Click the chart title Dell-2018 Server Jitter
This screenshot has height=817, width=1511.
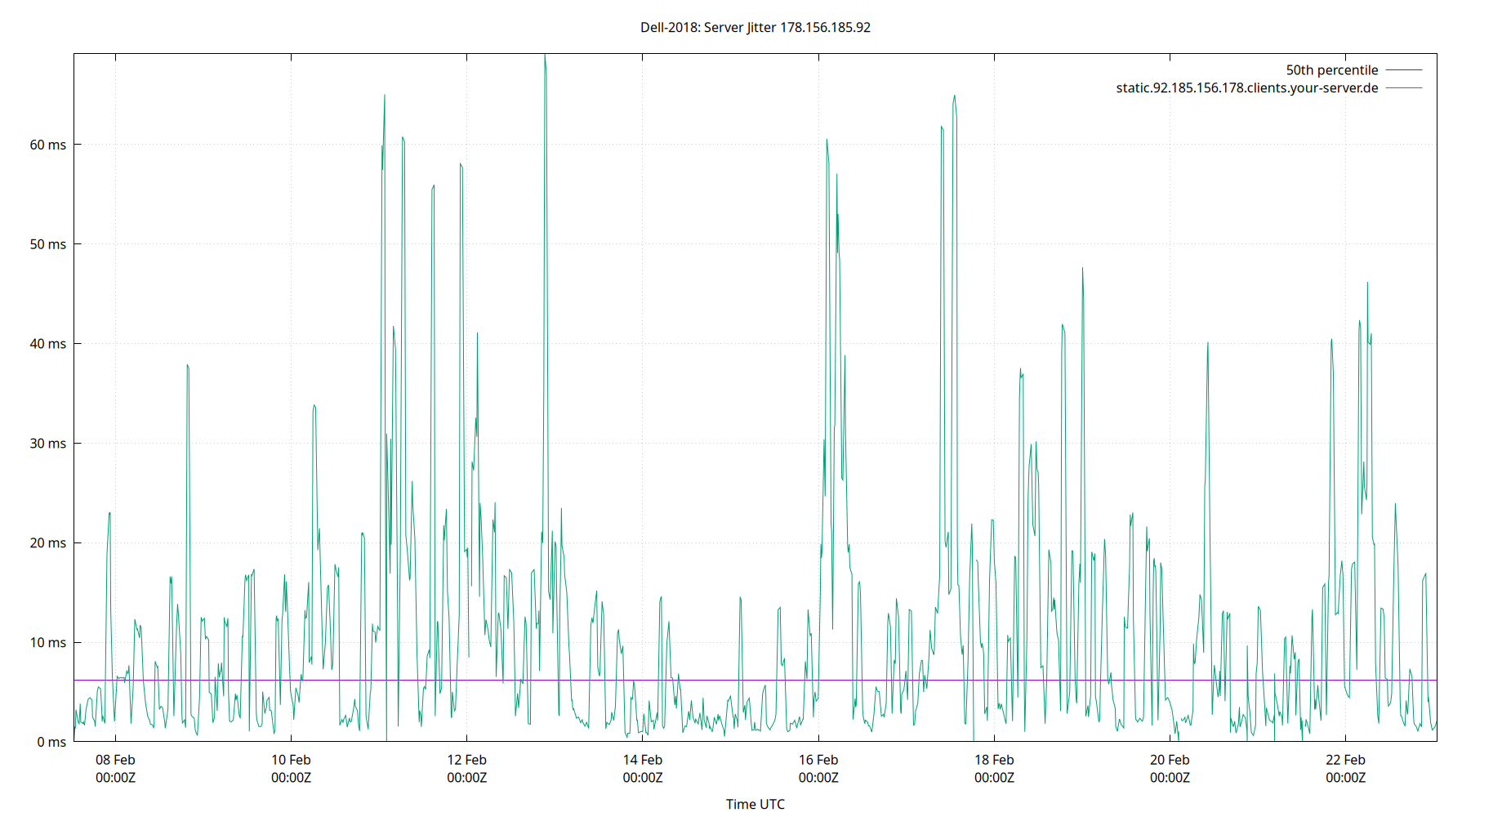pyautogui.click(x=754, y=27)
